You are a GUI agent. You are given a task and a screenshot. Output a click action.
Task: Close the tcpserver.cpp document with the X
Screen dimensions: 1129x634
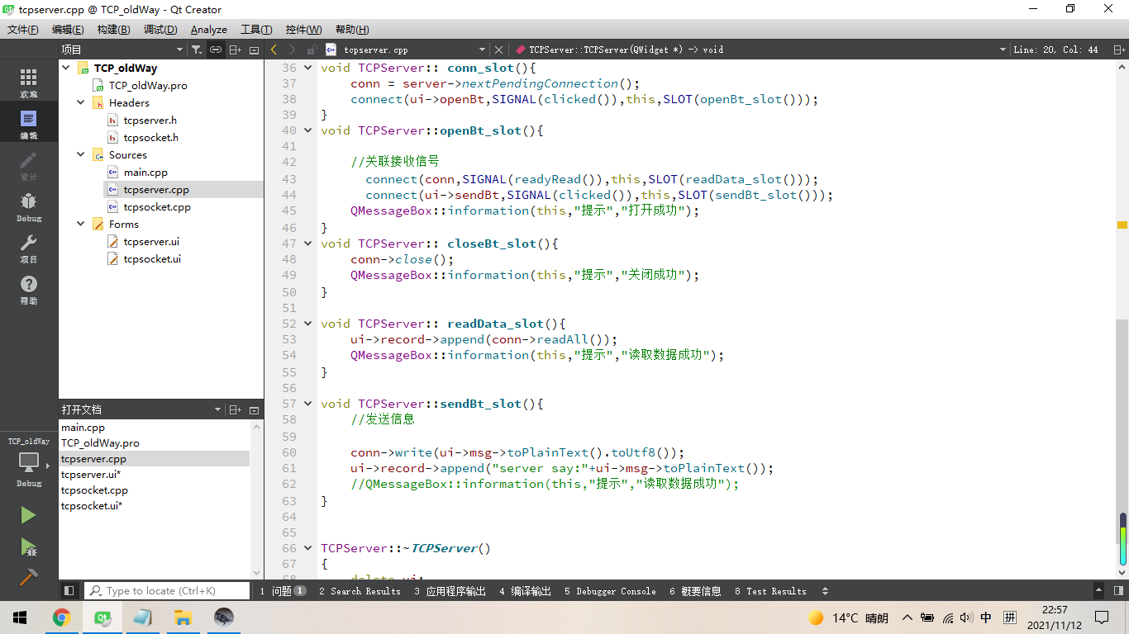(x=498, y=50)
